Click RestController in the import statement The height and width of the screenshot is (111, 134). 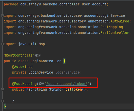(115, 33)
